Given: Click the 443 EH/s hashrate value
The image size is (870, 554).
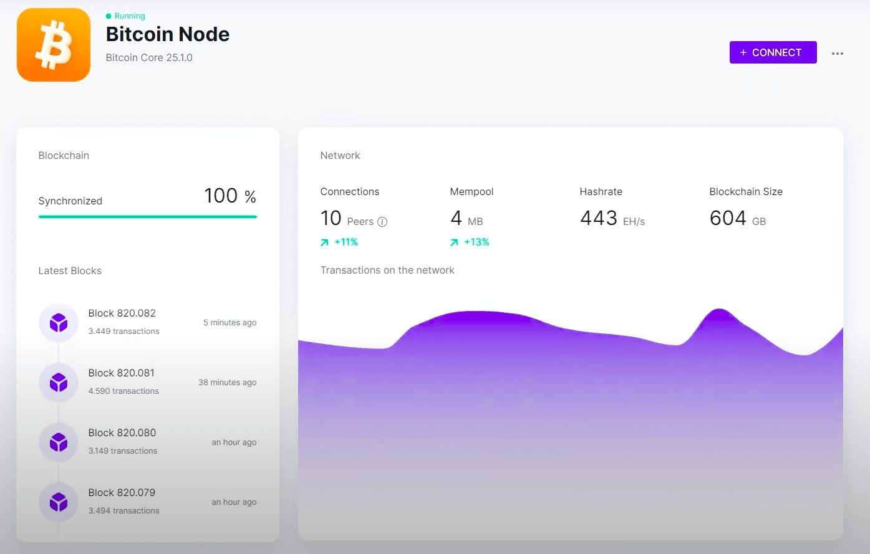Looking at the screenshot, I should click(x=612, y=218).
